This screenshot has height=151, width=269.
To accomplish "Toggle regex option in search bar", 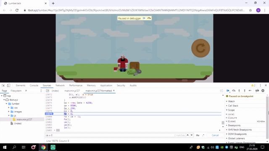I will pos(203,135).
